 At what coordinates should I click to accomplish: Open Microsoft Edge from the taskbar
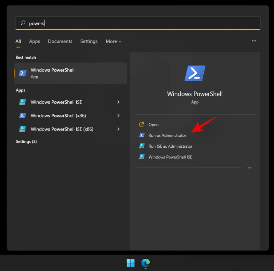145,263
